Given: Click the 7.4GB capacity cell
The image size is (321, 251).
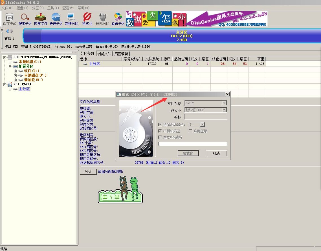Looking at the screenshot, I should [x=257, y=64].
